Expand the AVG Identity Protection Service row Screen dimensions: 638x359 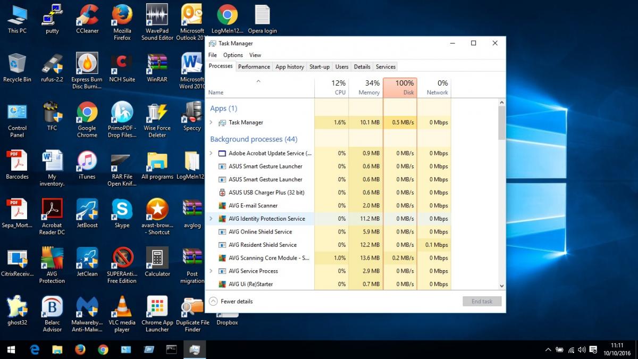click(211, 219)
